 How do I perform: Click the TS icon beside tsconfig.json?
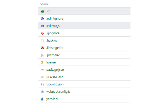[x=42, y=84]
